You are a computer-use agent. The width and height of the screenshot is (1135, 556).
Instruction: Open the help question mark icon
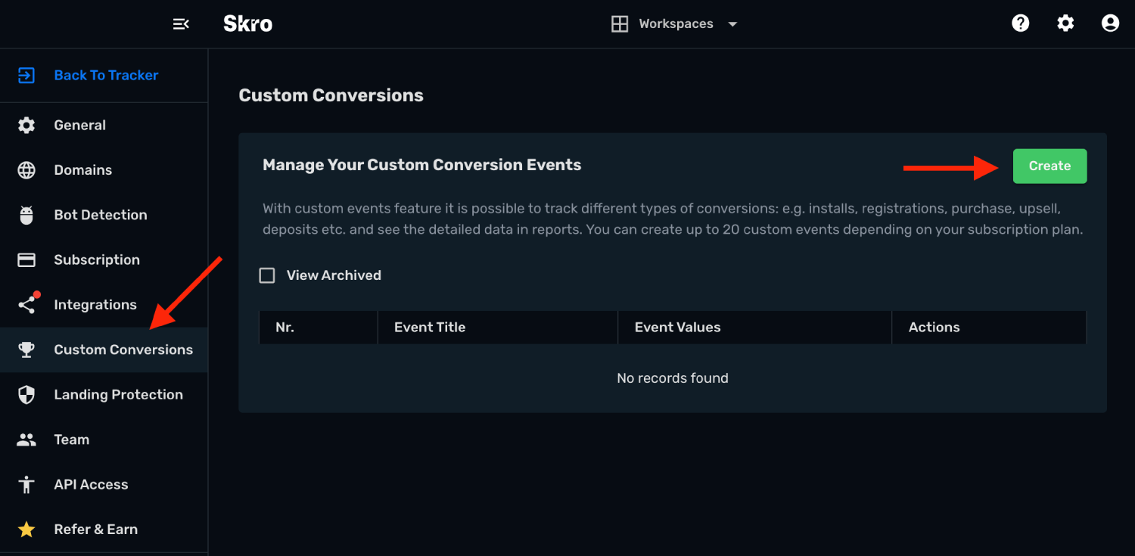pyautogui.click(x=1021, y=23)
